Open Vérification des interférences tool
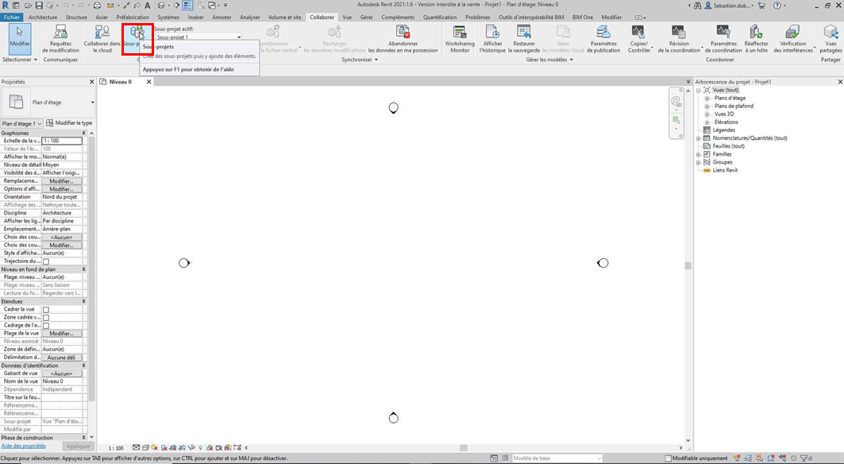Viewport: 844px width, 464px height. pos(792,33)
